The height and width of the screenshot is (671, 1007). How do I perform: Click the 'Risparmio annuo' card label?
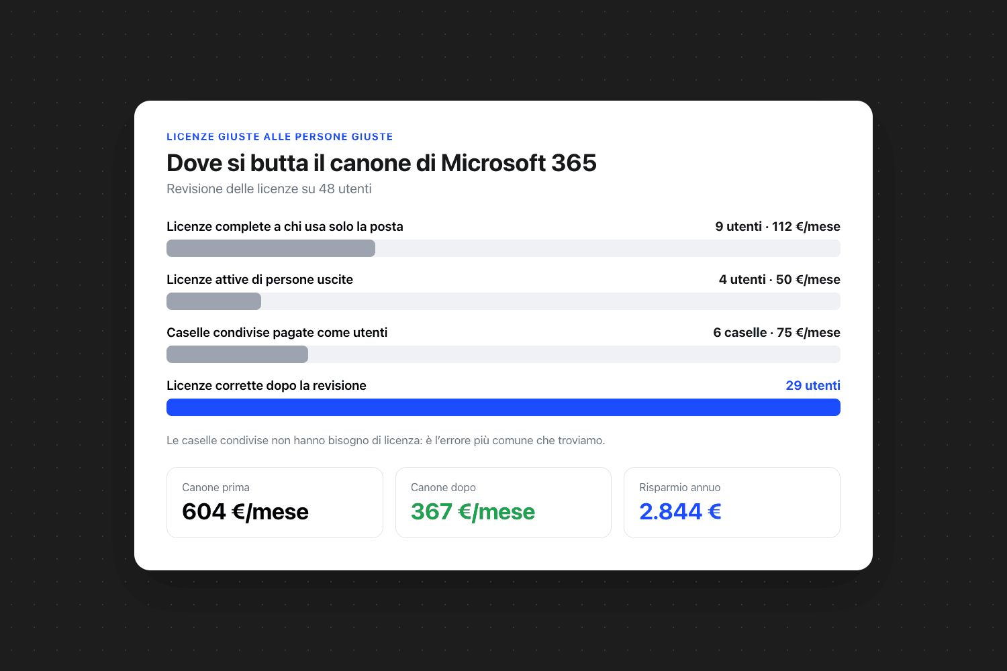[x=679, y=488]
